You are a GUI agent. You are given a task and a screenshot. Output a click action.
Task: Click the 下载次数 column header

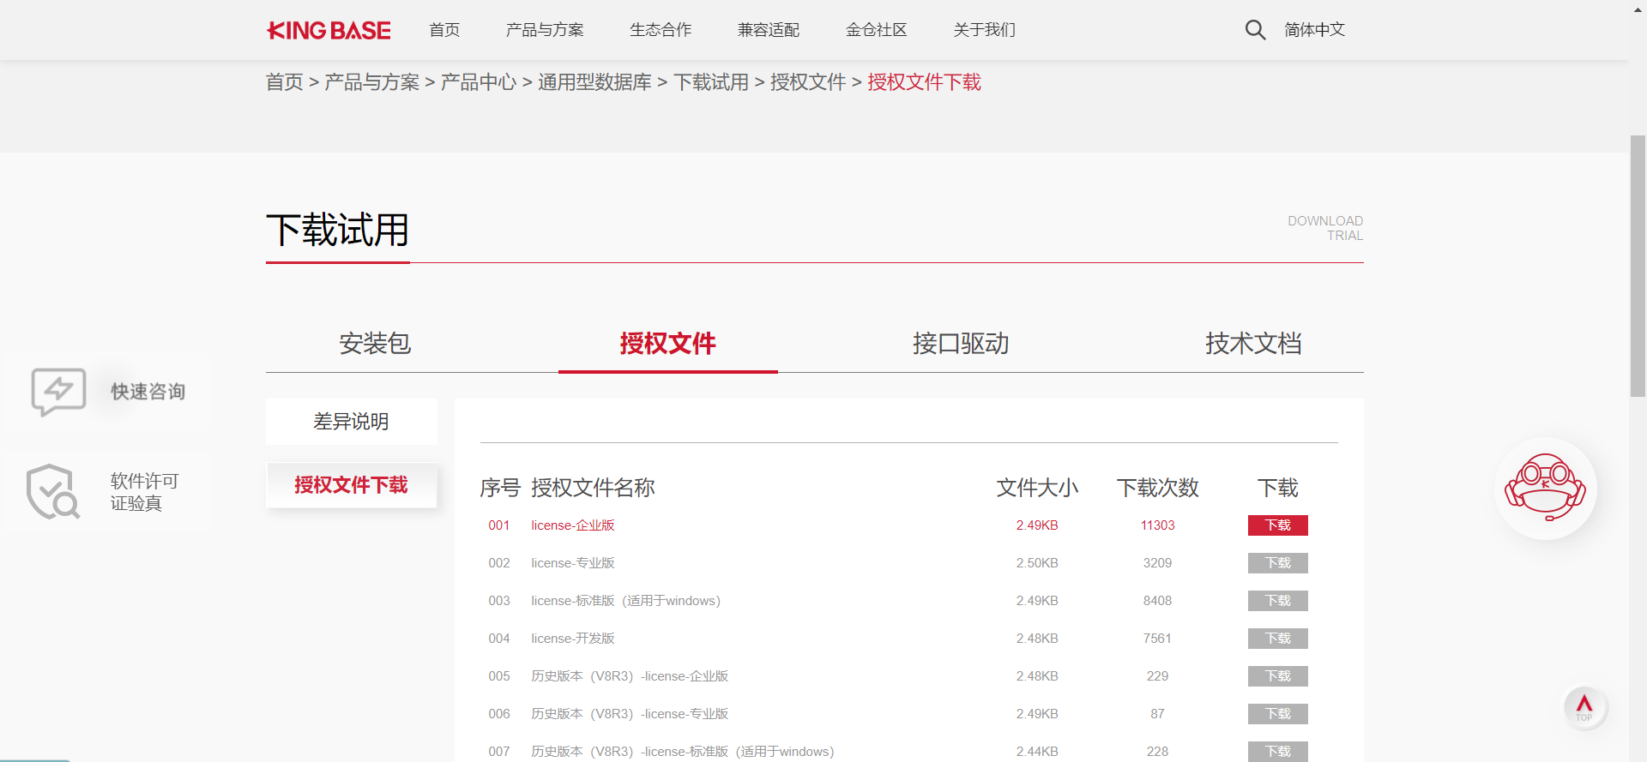(x=1158, y=488)
